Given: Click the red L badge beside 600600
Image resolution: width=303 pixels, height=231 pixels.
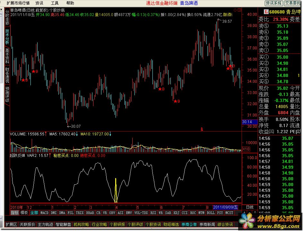Looking at the screenshot, I should click(266, 12).
